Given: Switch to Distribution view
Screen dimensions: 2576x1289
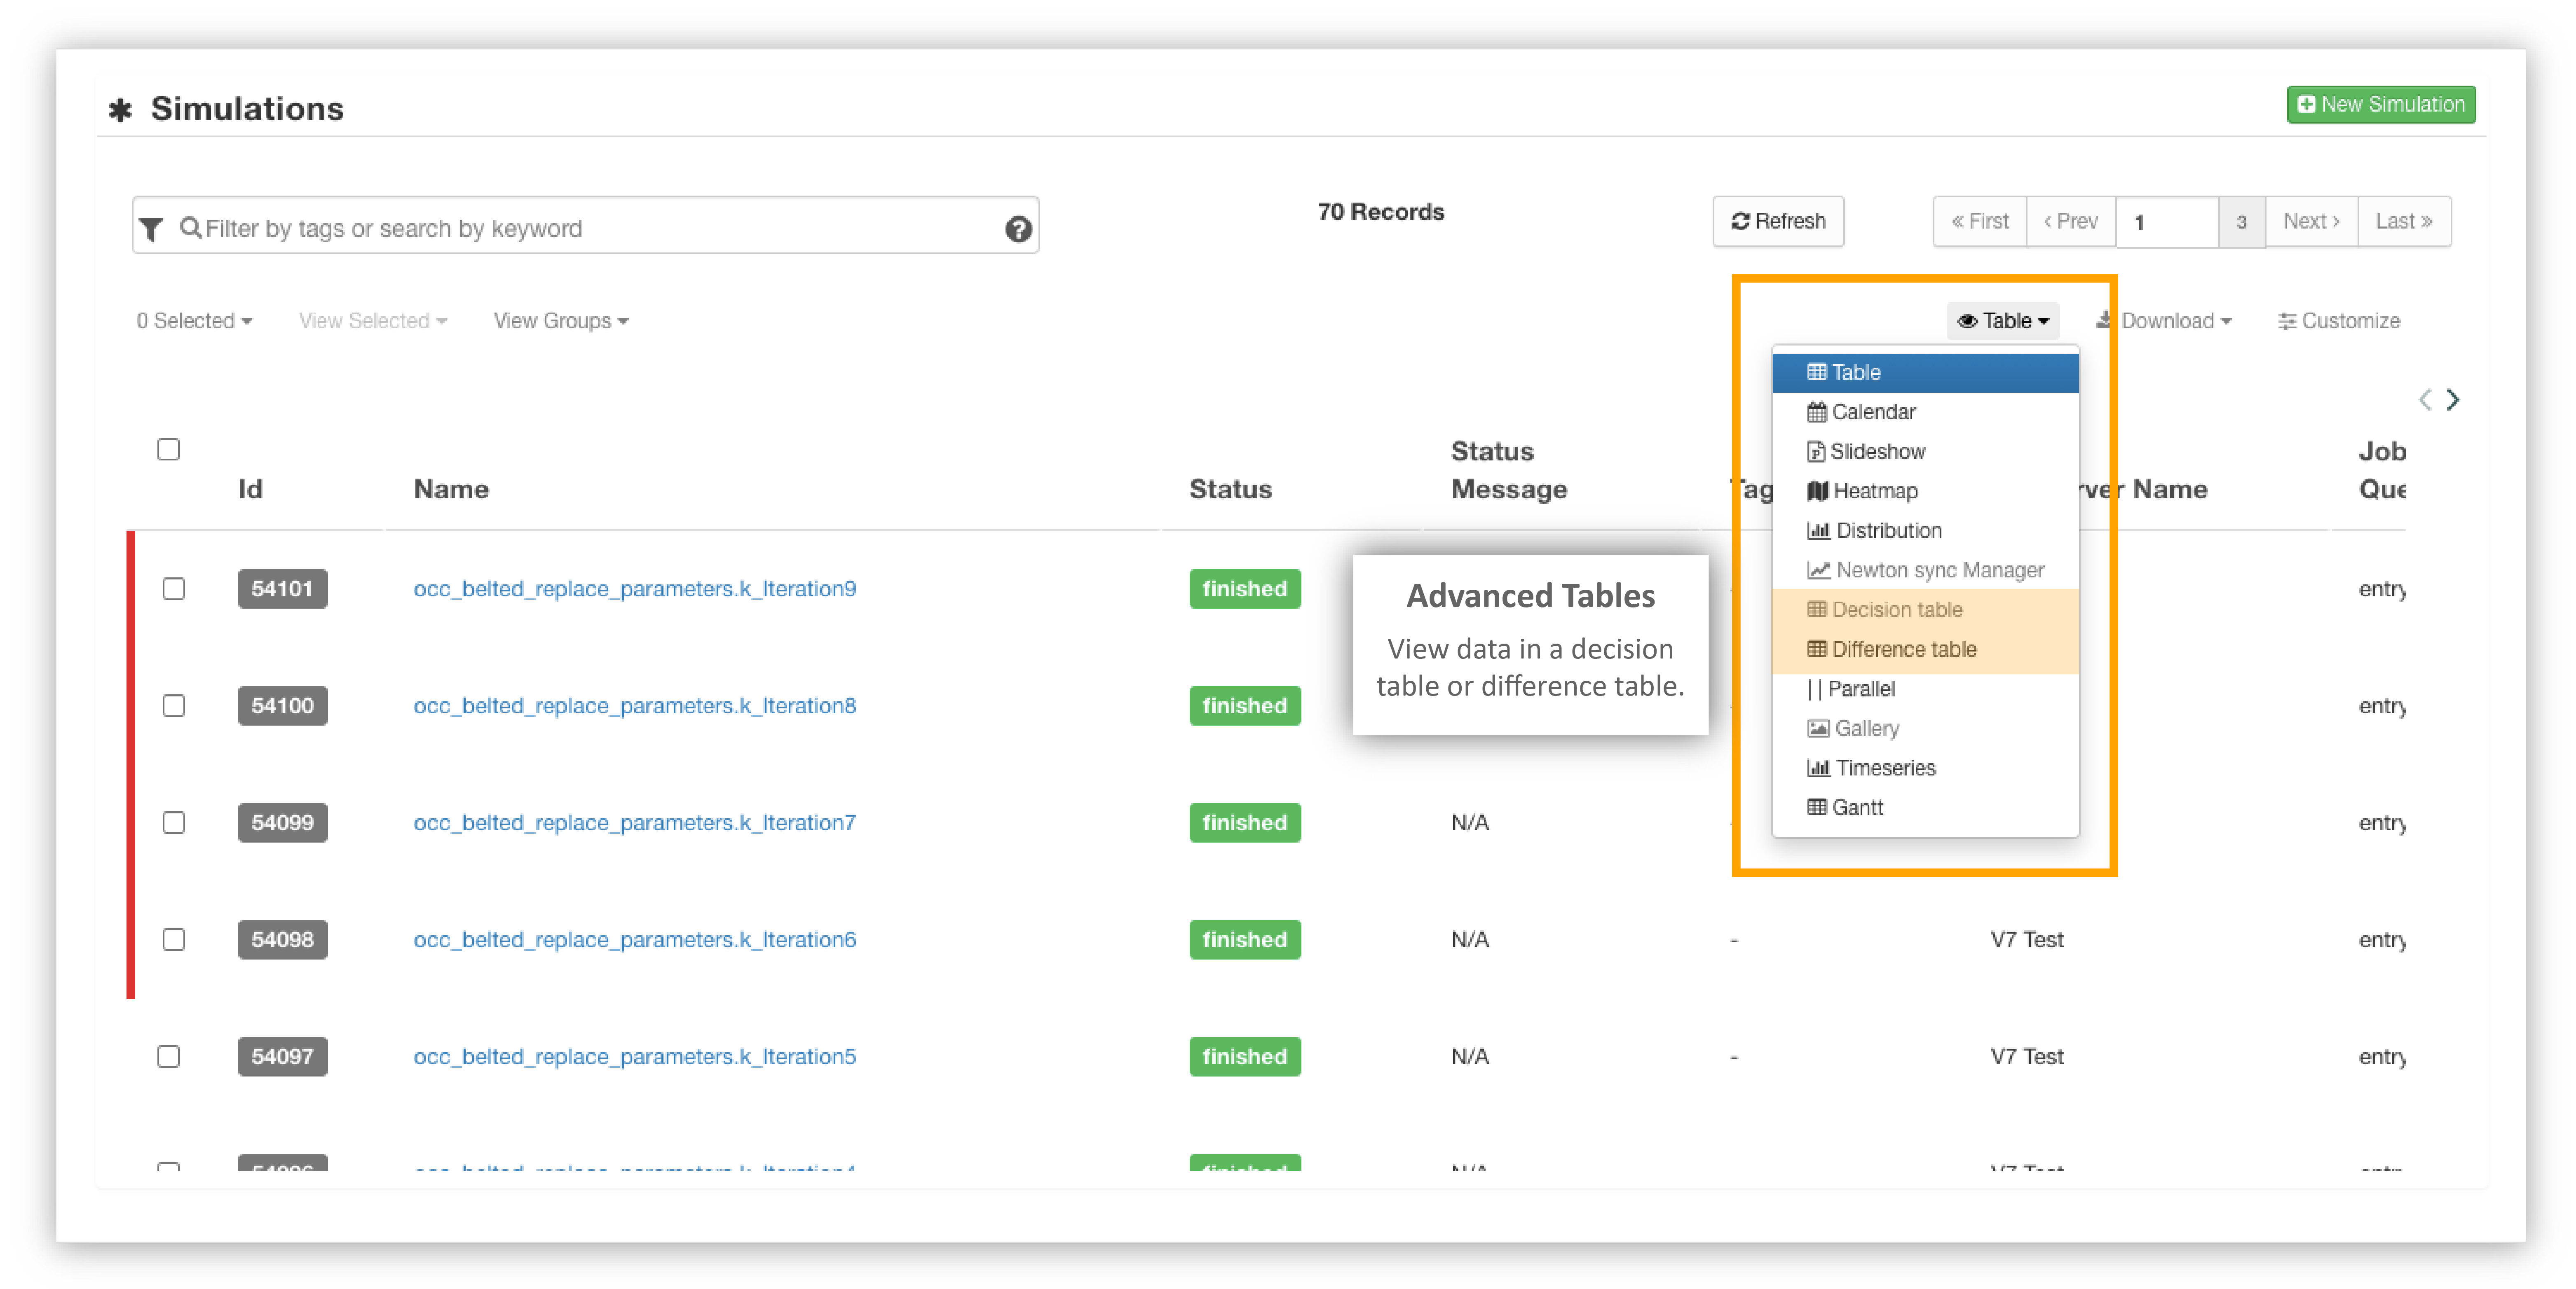Looking at the screenshot, I should click(x=1925, y=530).
